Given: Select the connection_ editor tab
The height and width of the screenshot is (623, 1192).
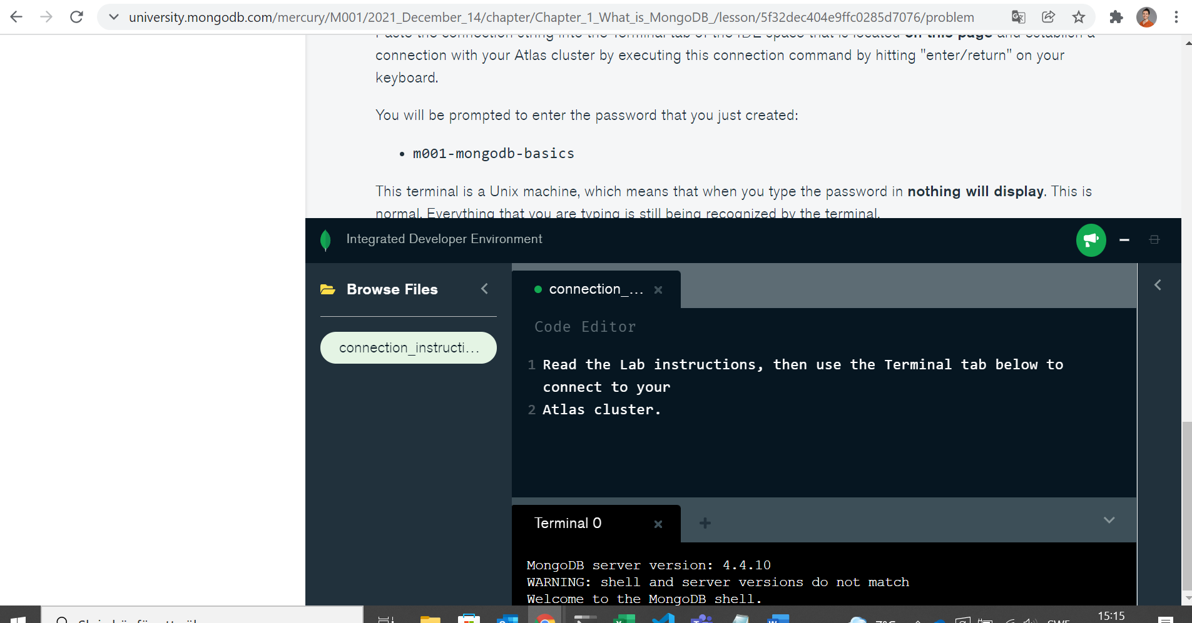Looking at the screenshot, I should coord(588,289).
